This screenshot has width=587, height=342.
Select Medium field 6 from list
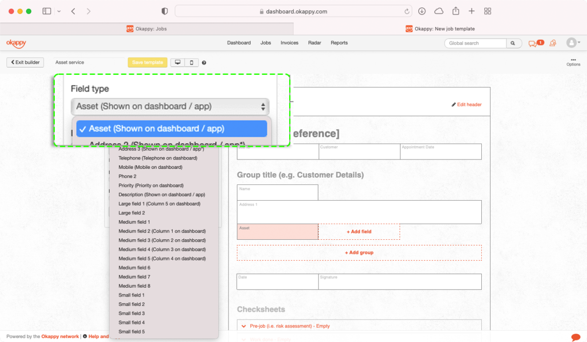pos(134,268)
